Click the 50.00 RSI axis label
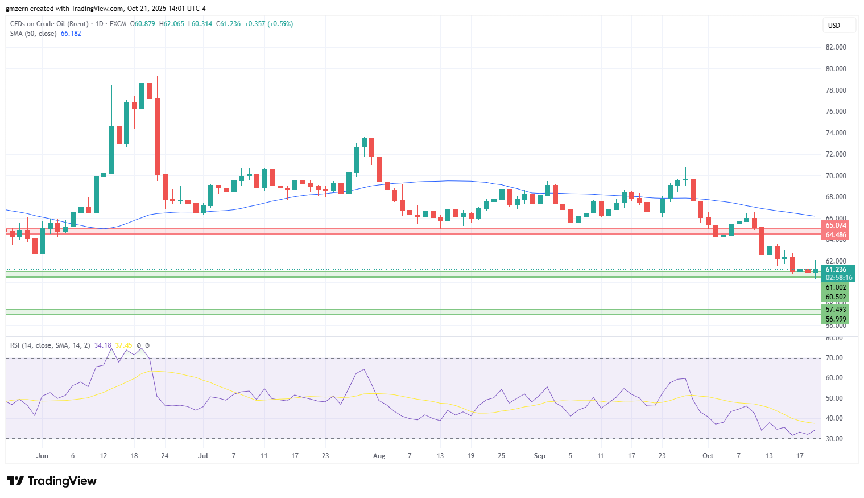864x498 pixels. click(834, 398)
